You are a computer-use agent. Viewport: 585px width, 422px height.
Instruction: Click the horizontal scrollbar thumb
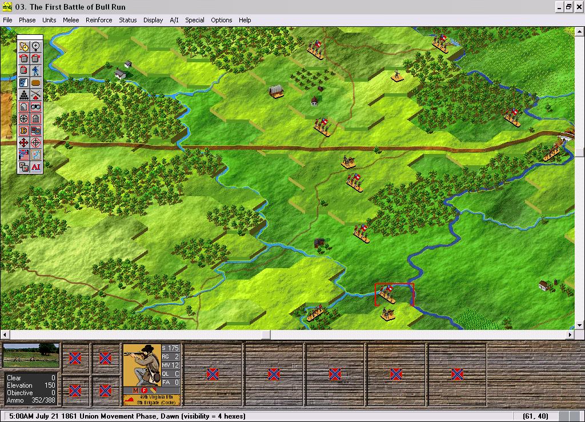coord(266,335)
